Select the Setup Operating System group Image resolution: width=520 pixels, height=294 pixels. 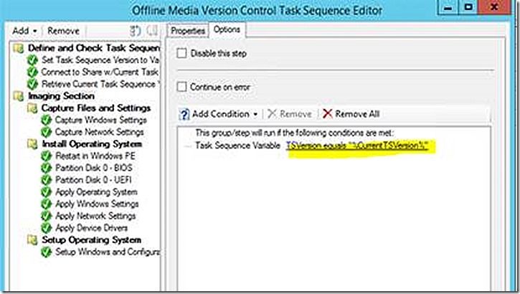(x=91, y=240)
